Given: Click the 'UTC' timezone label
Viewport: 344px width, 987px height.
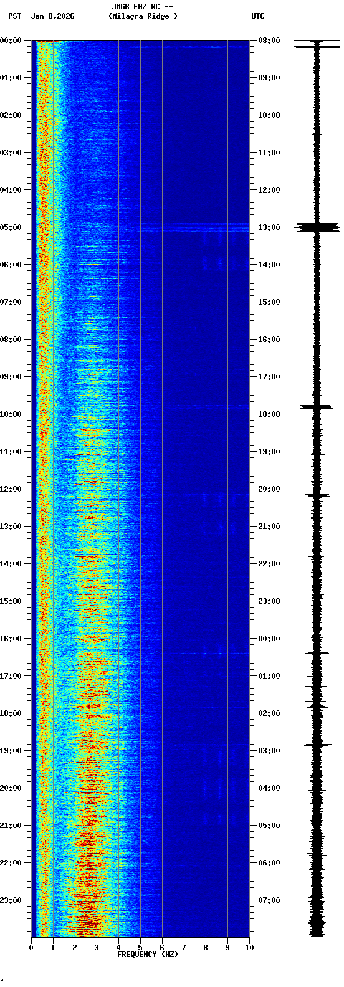Looking at the screenshot, I should pos(258,16).
